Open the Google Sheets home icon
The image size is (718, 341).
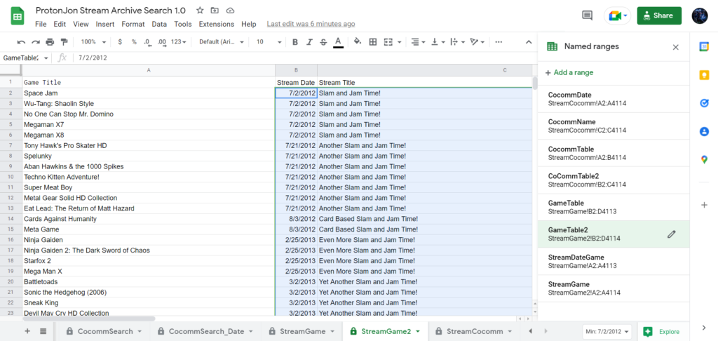tap(18, 16)
